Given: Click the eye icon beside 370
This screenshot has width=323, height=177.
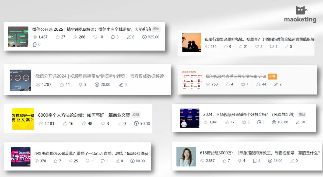Looking at the screenshot, I should pyautogui.click(x=37, y=161).
